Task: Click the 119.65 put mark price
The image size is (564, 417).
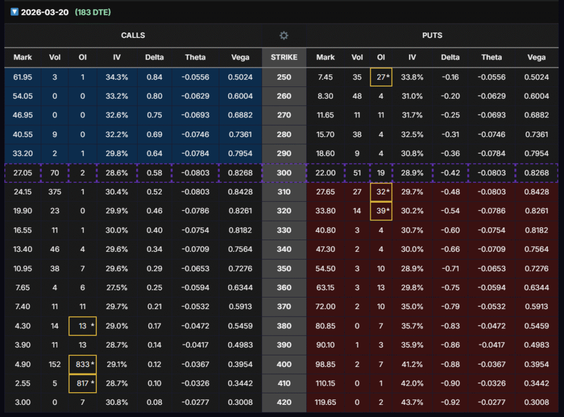Action: [x=326, y=402]
